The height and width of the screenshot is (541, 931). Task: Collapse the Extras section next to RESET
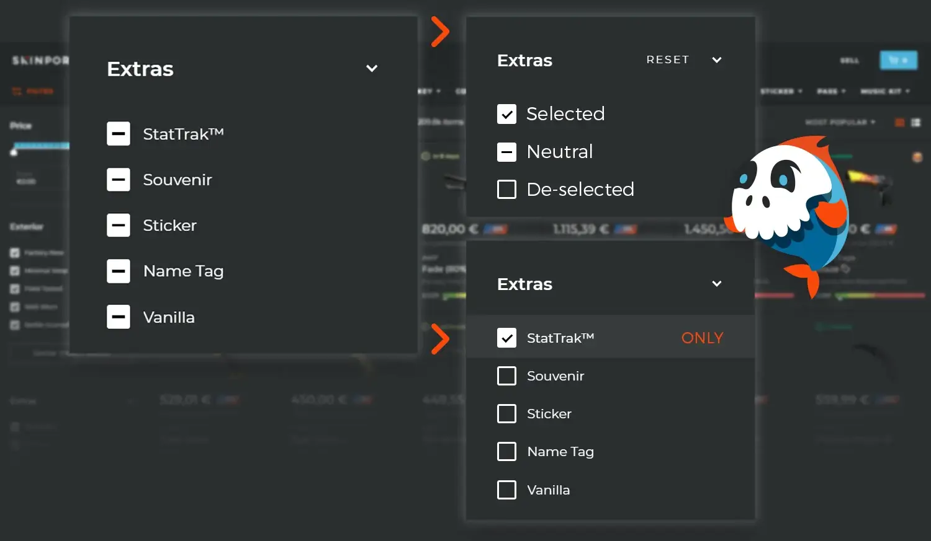pyautogui.click(x=717, y=60)
